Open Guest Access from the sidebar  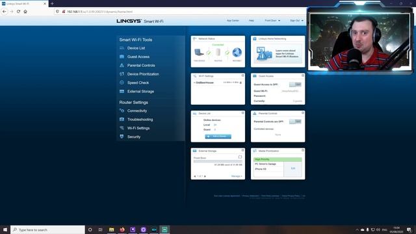(138, 57)
